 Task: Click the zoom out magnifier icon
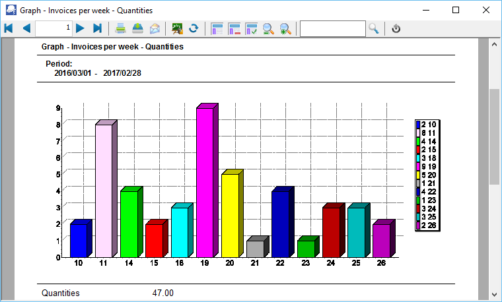tap(268, 28)
